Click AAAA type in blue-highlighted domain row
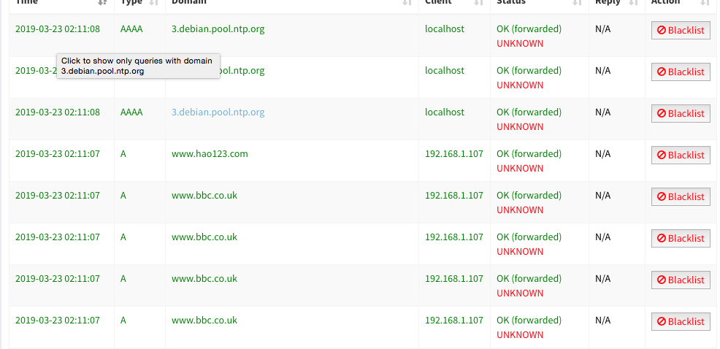 point(131,112)
